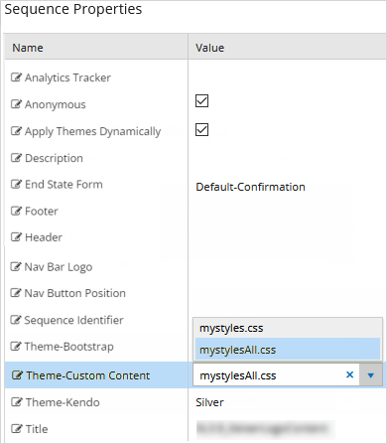Click the edit icon beside Description
The image size is (387, 444).
point(16,158)
